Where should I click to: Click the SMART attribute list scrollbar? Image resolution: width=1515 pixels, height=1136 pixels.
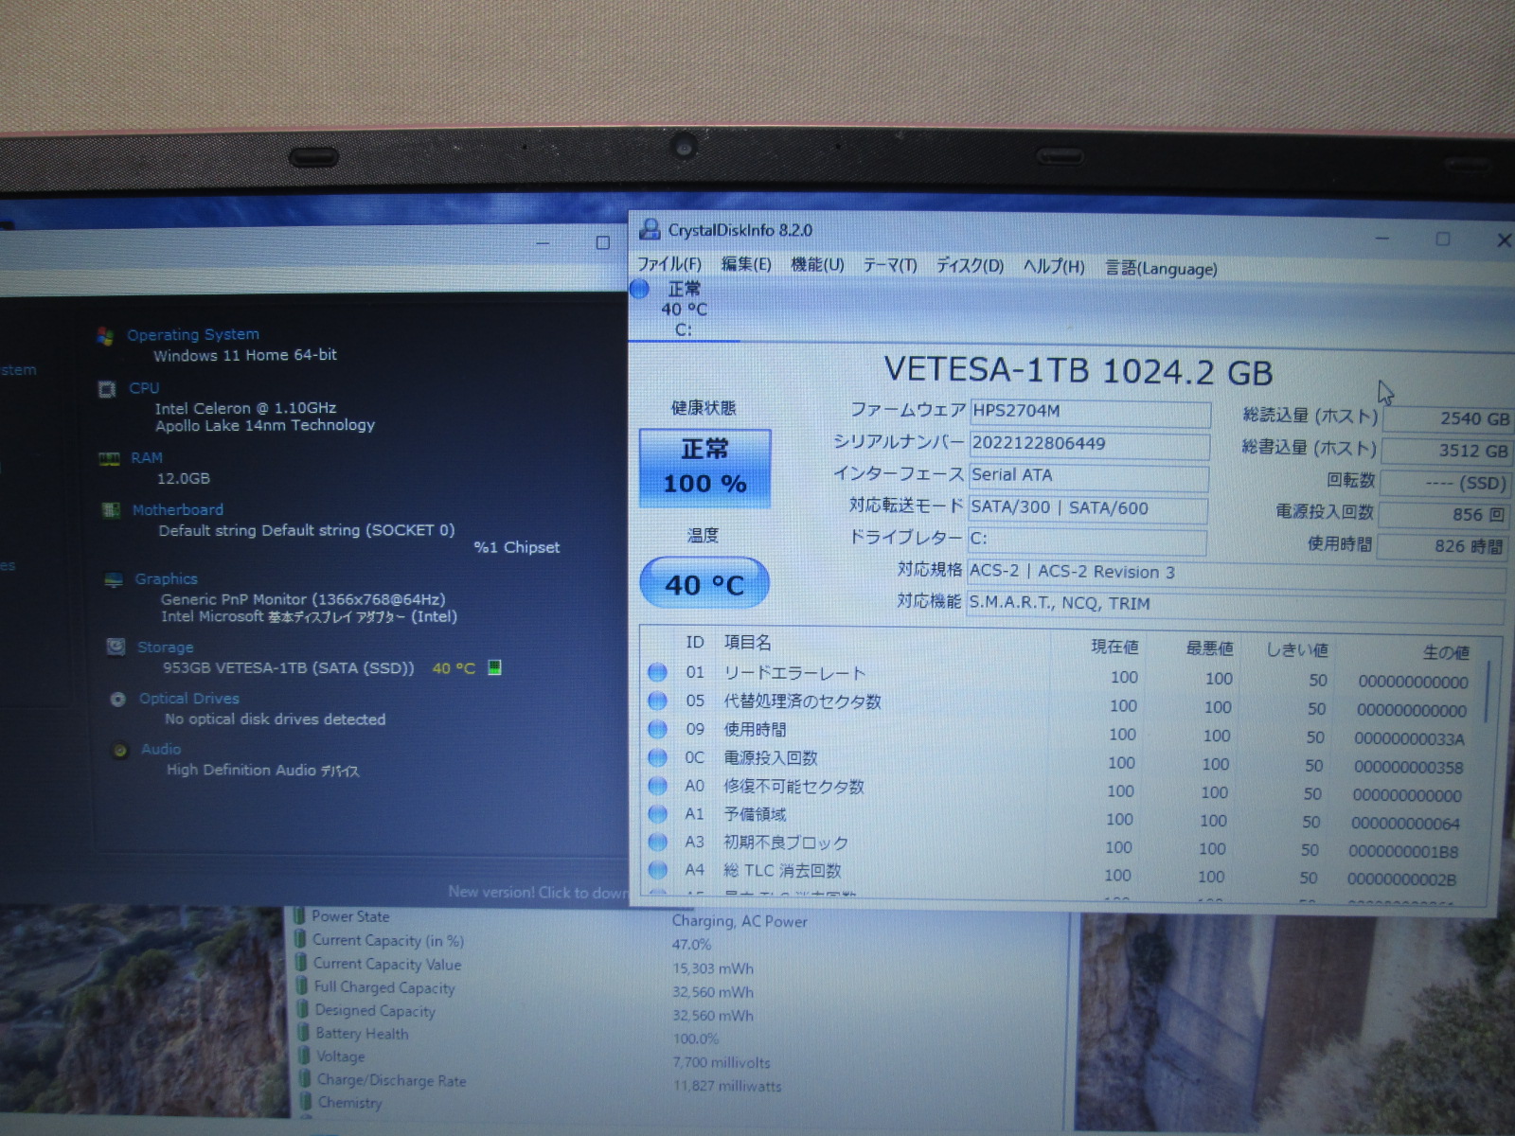1488,691
